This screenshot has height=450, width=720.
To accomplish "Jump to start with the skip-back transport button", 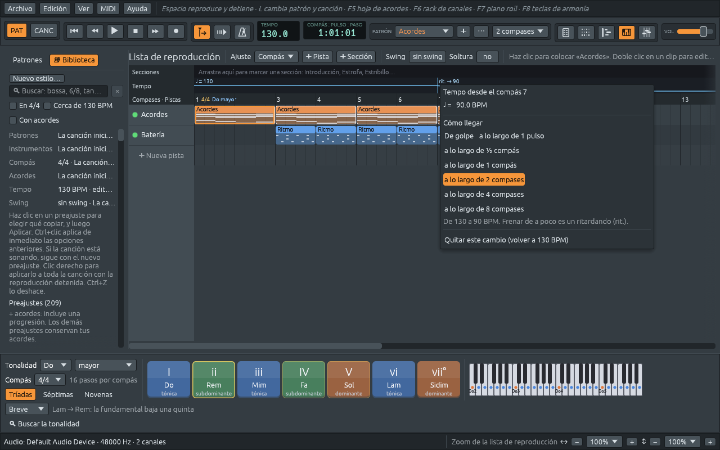I will coord(74,31).
